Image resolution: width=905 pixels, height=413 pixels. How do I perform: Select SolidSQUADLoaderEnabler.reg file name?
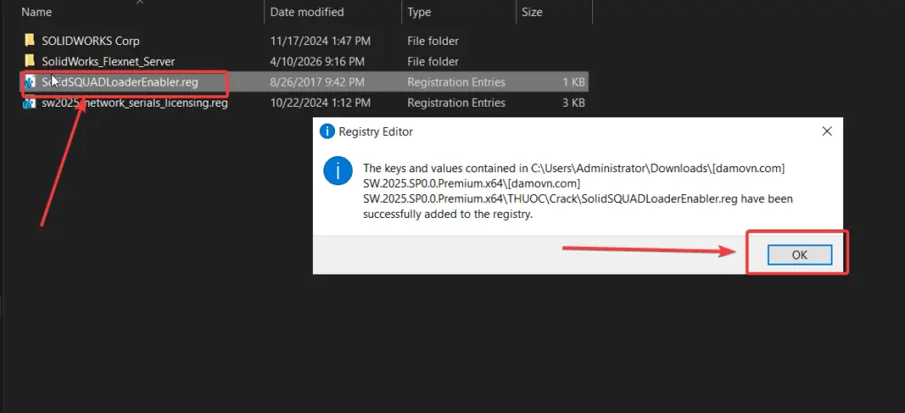[x=120, y=82]
